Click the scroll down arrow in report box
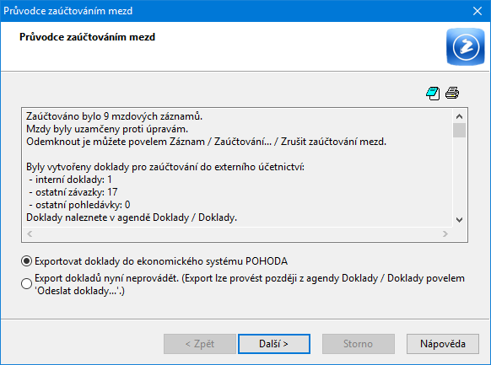 459,220
